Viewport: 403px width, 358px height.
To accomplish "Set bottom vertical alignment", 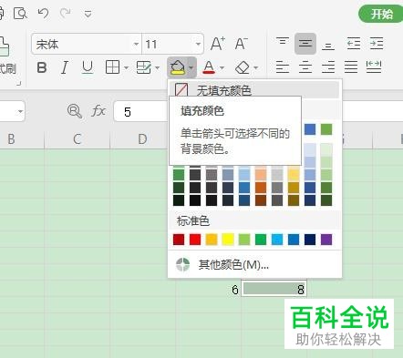I will point(328,46).
